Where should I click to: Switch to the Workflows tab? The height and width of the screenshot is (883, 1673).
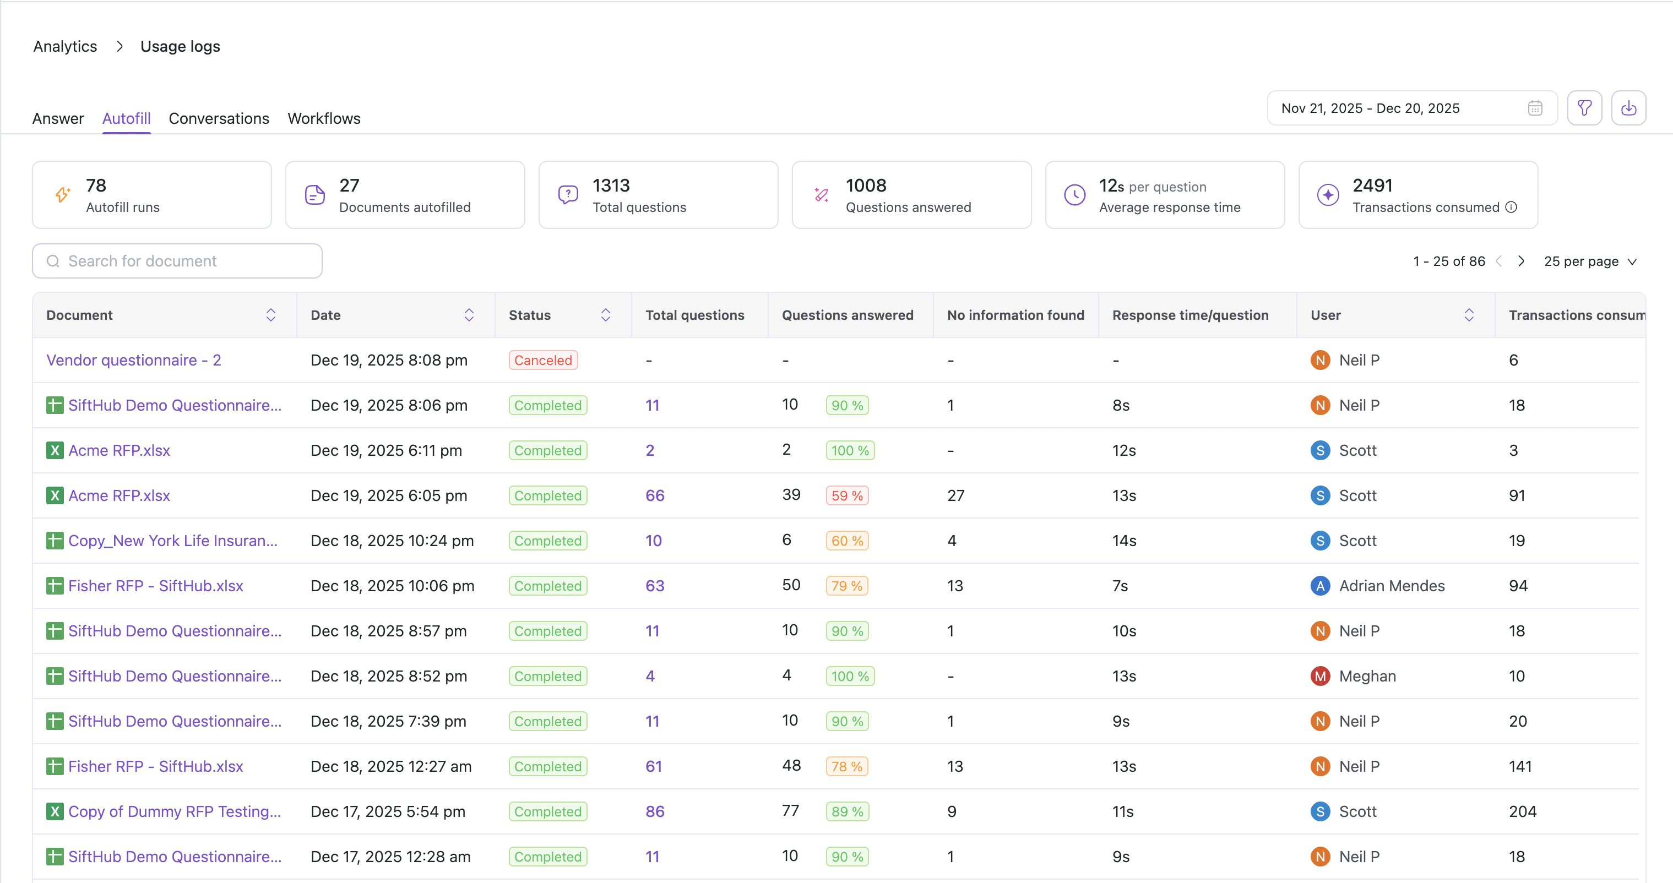[323, 118]
